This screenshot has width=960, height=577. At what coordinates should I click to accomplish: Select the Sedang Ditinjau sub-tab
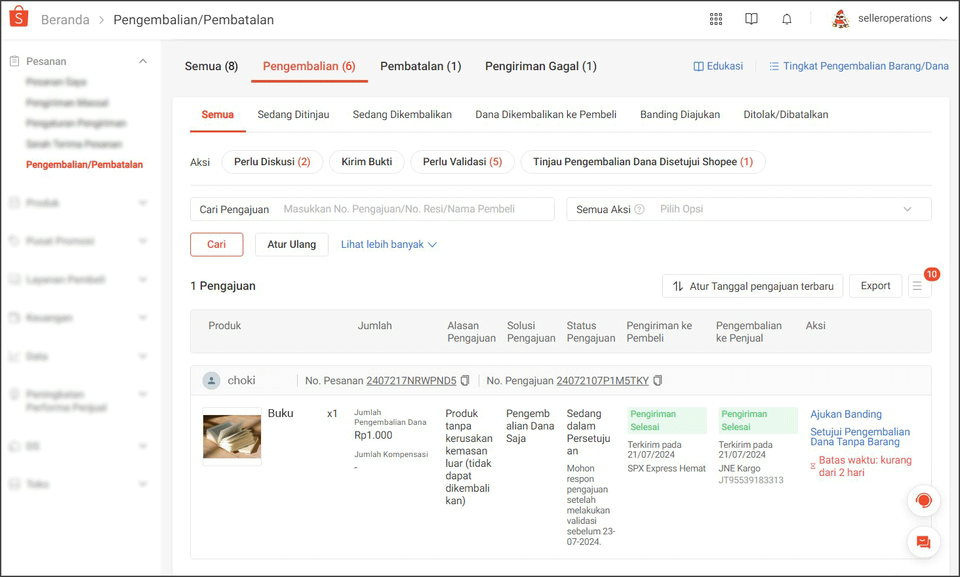coord(293,115)
